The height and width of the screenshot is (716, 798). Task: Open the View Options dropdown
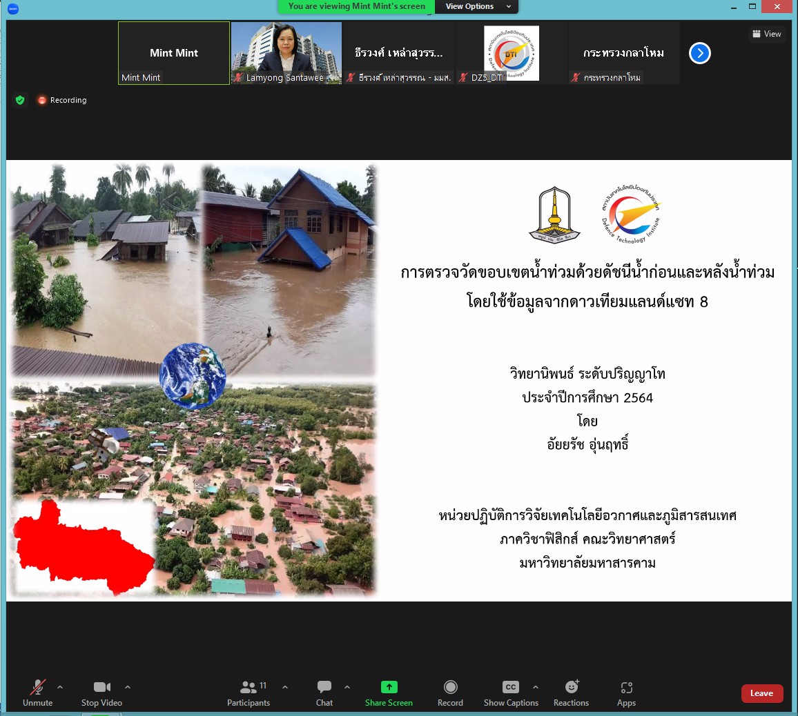tap(477, 7)
